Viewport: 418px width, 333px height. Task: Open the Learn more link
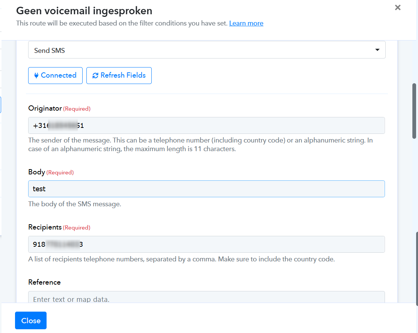(246, 23)
